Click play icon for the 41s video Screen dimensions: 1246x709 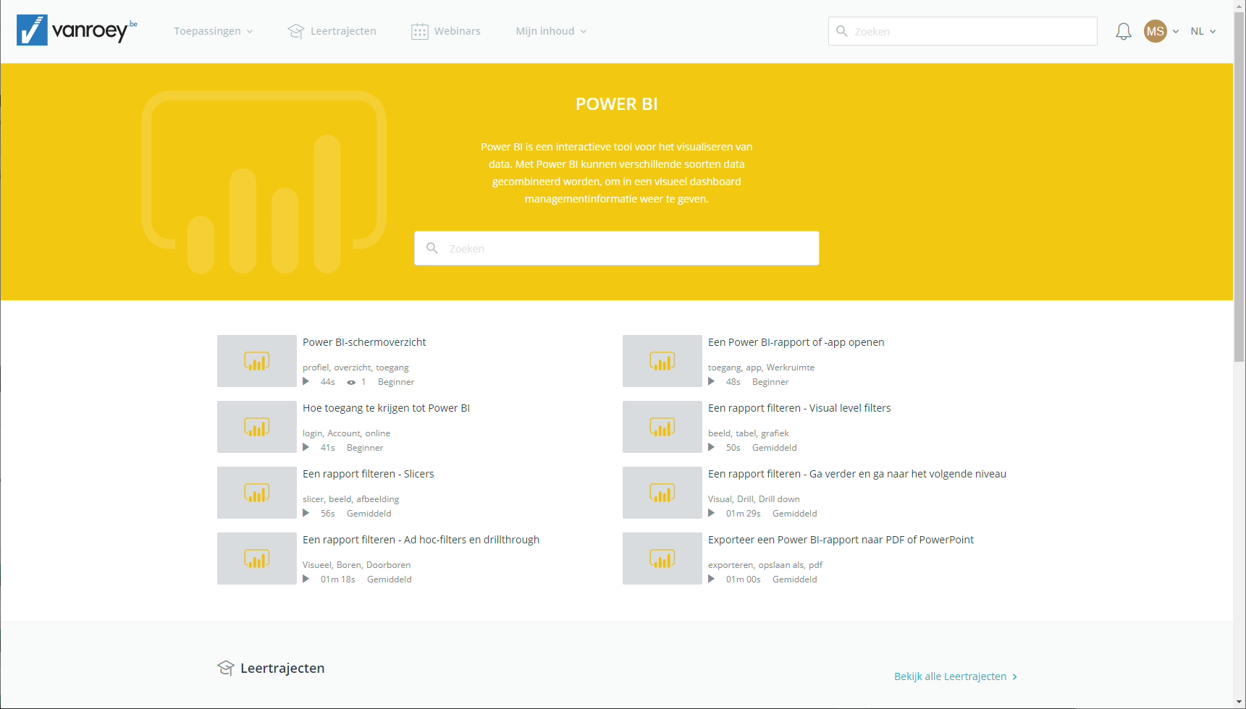306,447
